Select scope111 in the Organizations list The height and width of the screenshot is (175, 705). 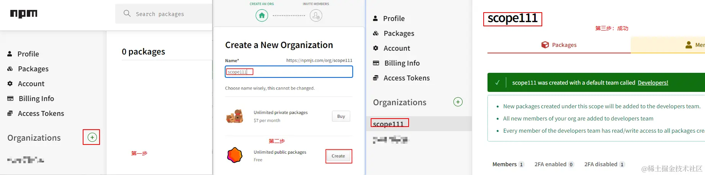(x=419, y=124)
